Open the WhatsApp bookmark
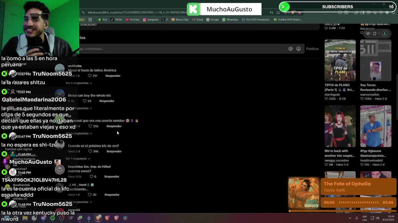The width and height of the screenshot is (398, 223). 230,20
